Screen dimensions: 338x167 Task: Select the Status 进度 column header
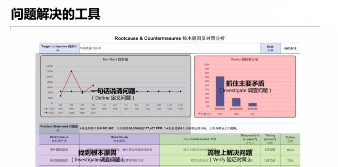click(x=290, y=139)
